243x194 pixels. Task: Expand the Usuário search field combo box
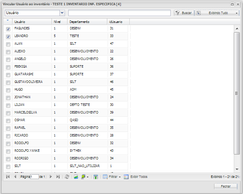(62, 13)
